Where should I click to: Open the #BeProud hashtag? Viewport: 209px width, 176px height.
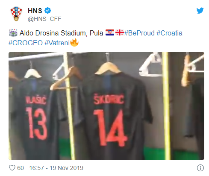point(139,33)
